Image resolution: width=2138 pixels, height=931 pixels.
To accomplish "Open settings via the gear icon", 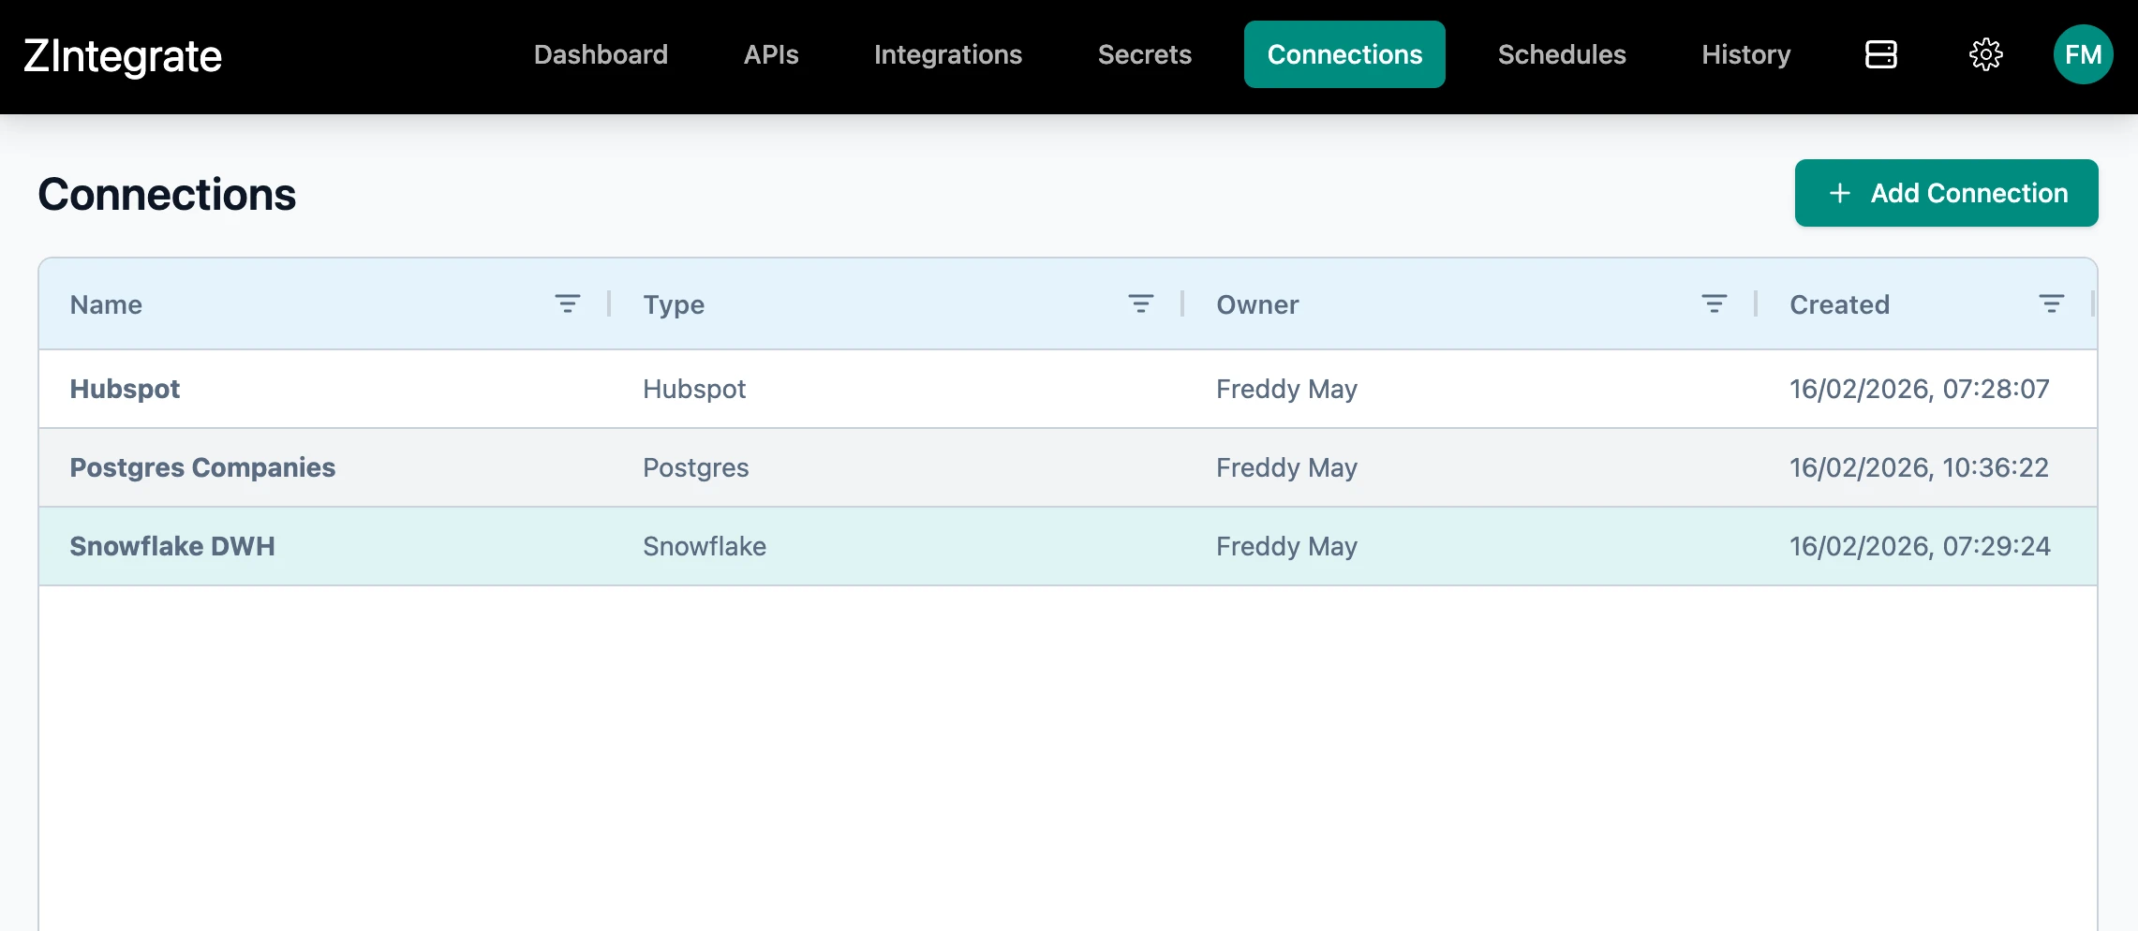I will (x=1985, y=54).
